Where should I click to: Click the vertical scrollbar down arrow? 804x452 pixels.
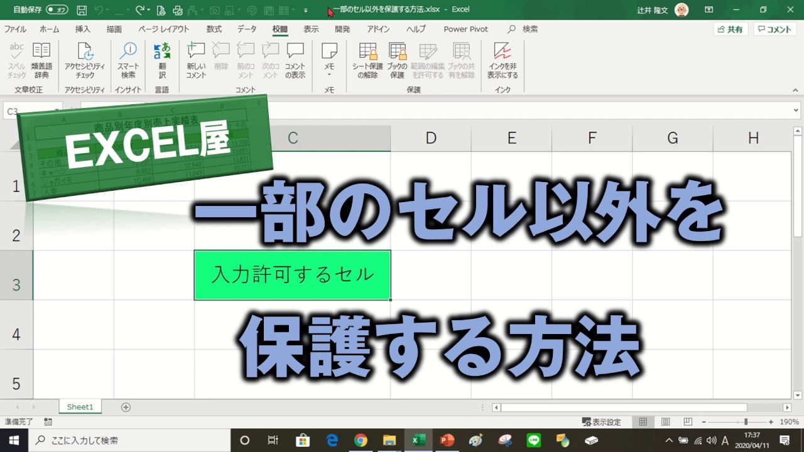click(798, 395)
